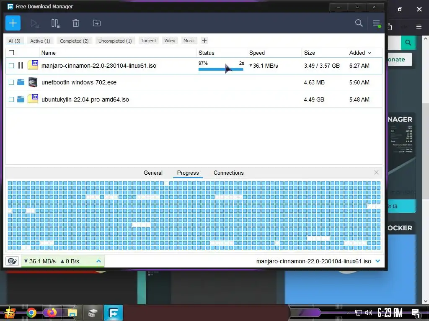This screenshot has width=429, height=321.
Task: Click the pause all downloads toolbar icon
Action: click(56, 23)
